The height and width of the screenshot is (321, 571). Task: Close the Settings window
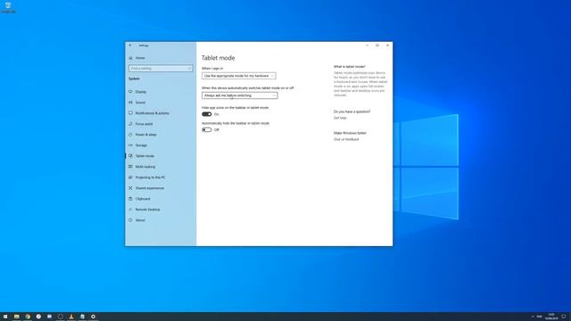[387, 45]
